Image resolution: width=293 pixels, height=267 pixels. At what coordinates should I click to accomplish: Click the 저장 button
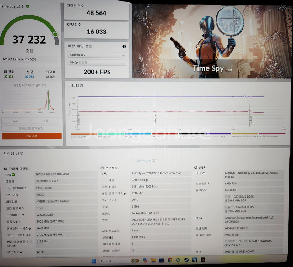(45, 121)
